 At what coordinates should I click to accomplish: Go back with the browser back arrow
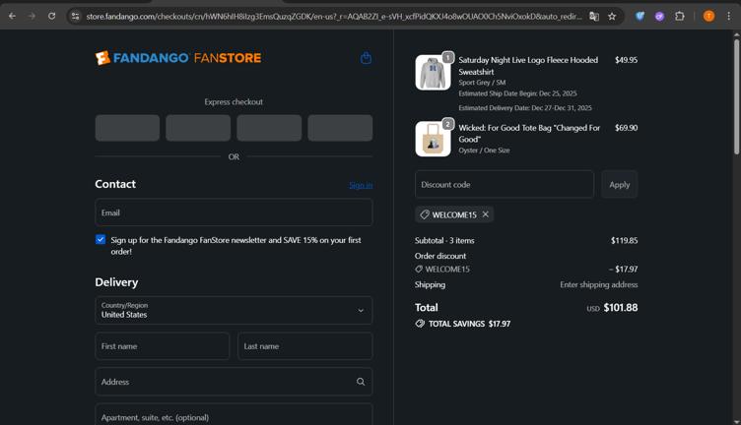[12, 16]
